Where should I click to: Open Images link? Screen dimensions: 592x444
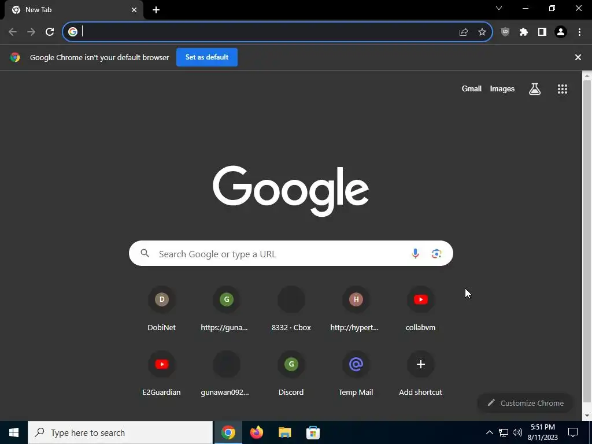pyautogui.click(x=502, y=88)
